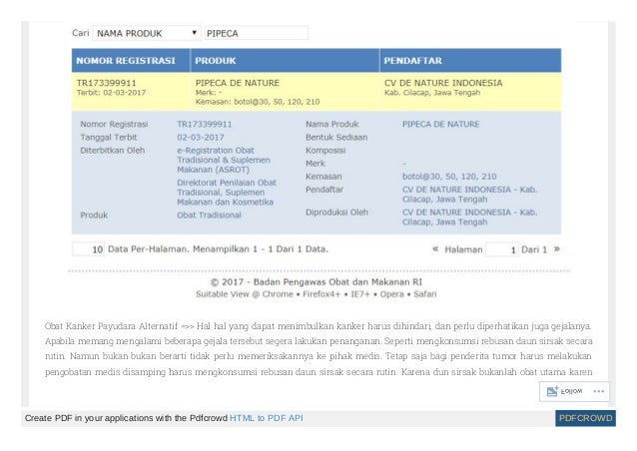Viewport: 637px width, 451px height.
Task: Click the Direktorat Penilaian Obat Tradisional text
Action: point(227,193)
